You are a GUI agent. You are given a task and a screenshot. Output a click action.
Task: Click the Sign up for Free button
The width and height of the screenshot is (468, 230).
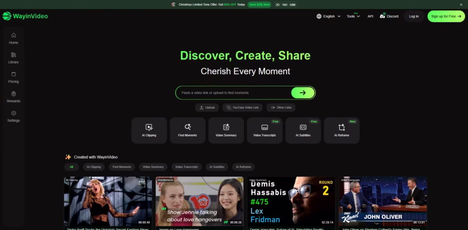pyautogui.click(x=446, y=16)
